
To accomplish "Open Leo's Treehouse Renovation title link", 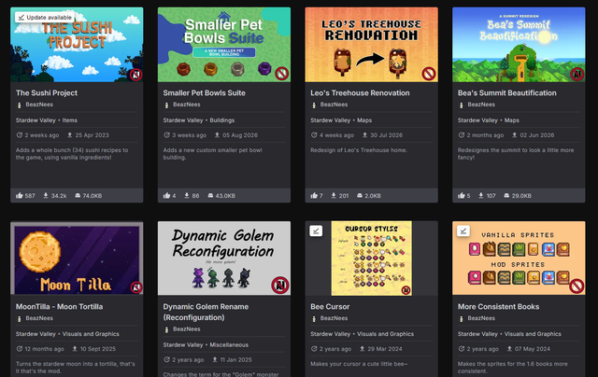I will (360, 93).
